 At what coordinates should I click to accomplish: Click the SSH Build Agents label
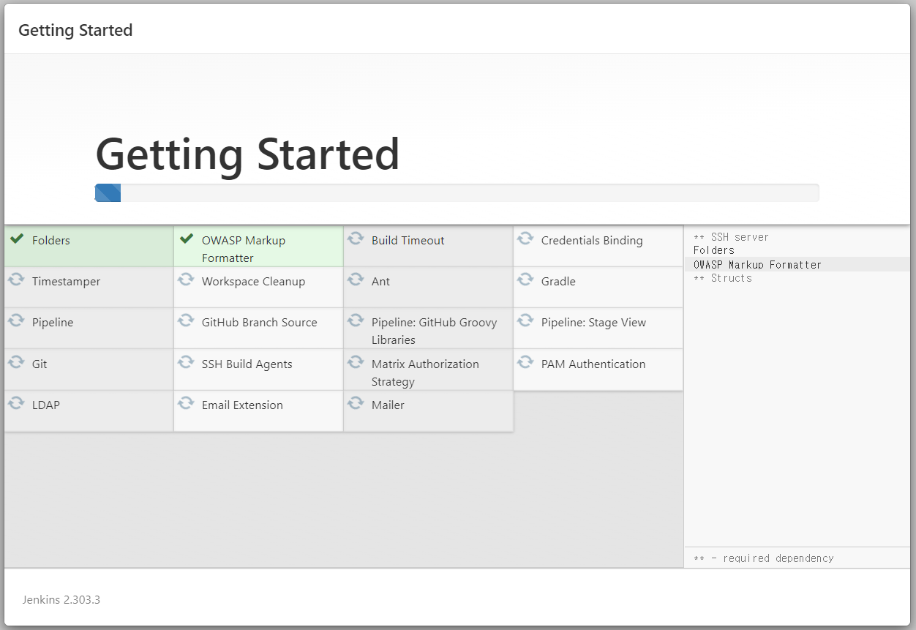tap(247, 364)
